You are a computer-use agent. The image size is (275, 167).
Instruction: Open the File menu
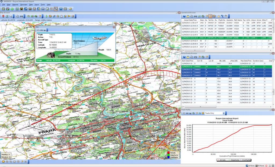click(x=3, y=5)
